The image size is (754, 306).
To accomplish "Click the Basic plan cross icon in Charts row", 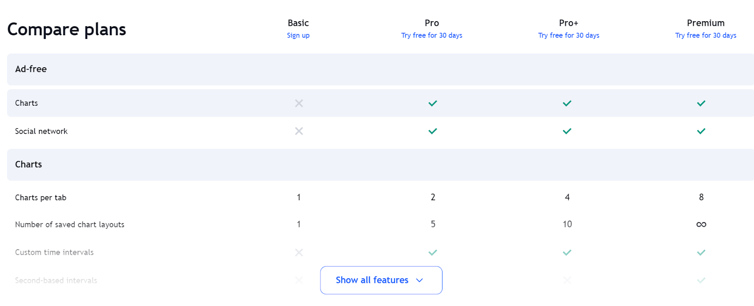I will 299,103.
